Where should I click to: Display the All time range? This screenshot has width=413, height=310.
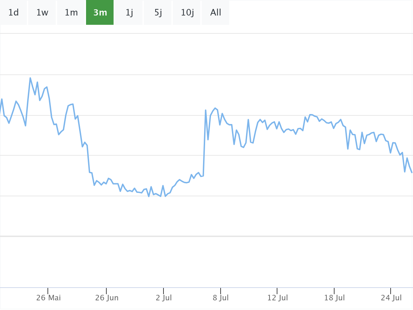[216, 13]
